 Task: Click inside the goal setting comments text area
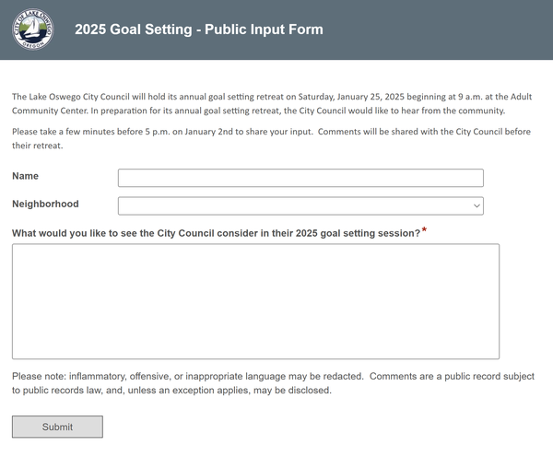point(255,301)
